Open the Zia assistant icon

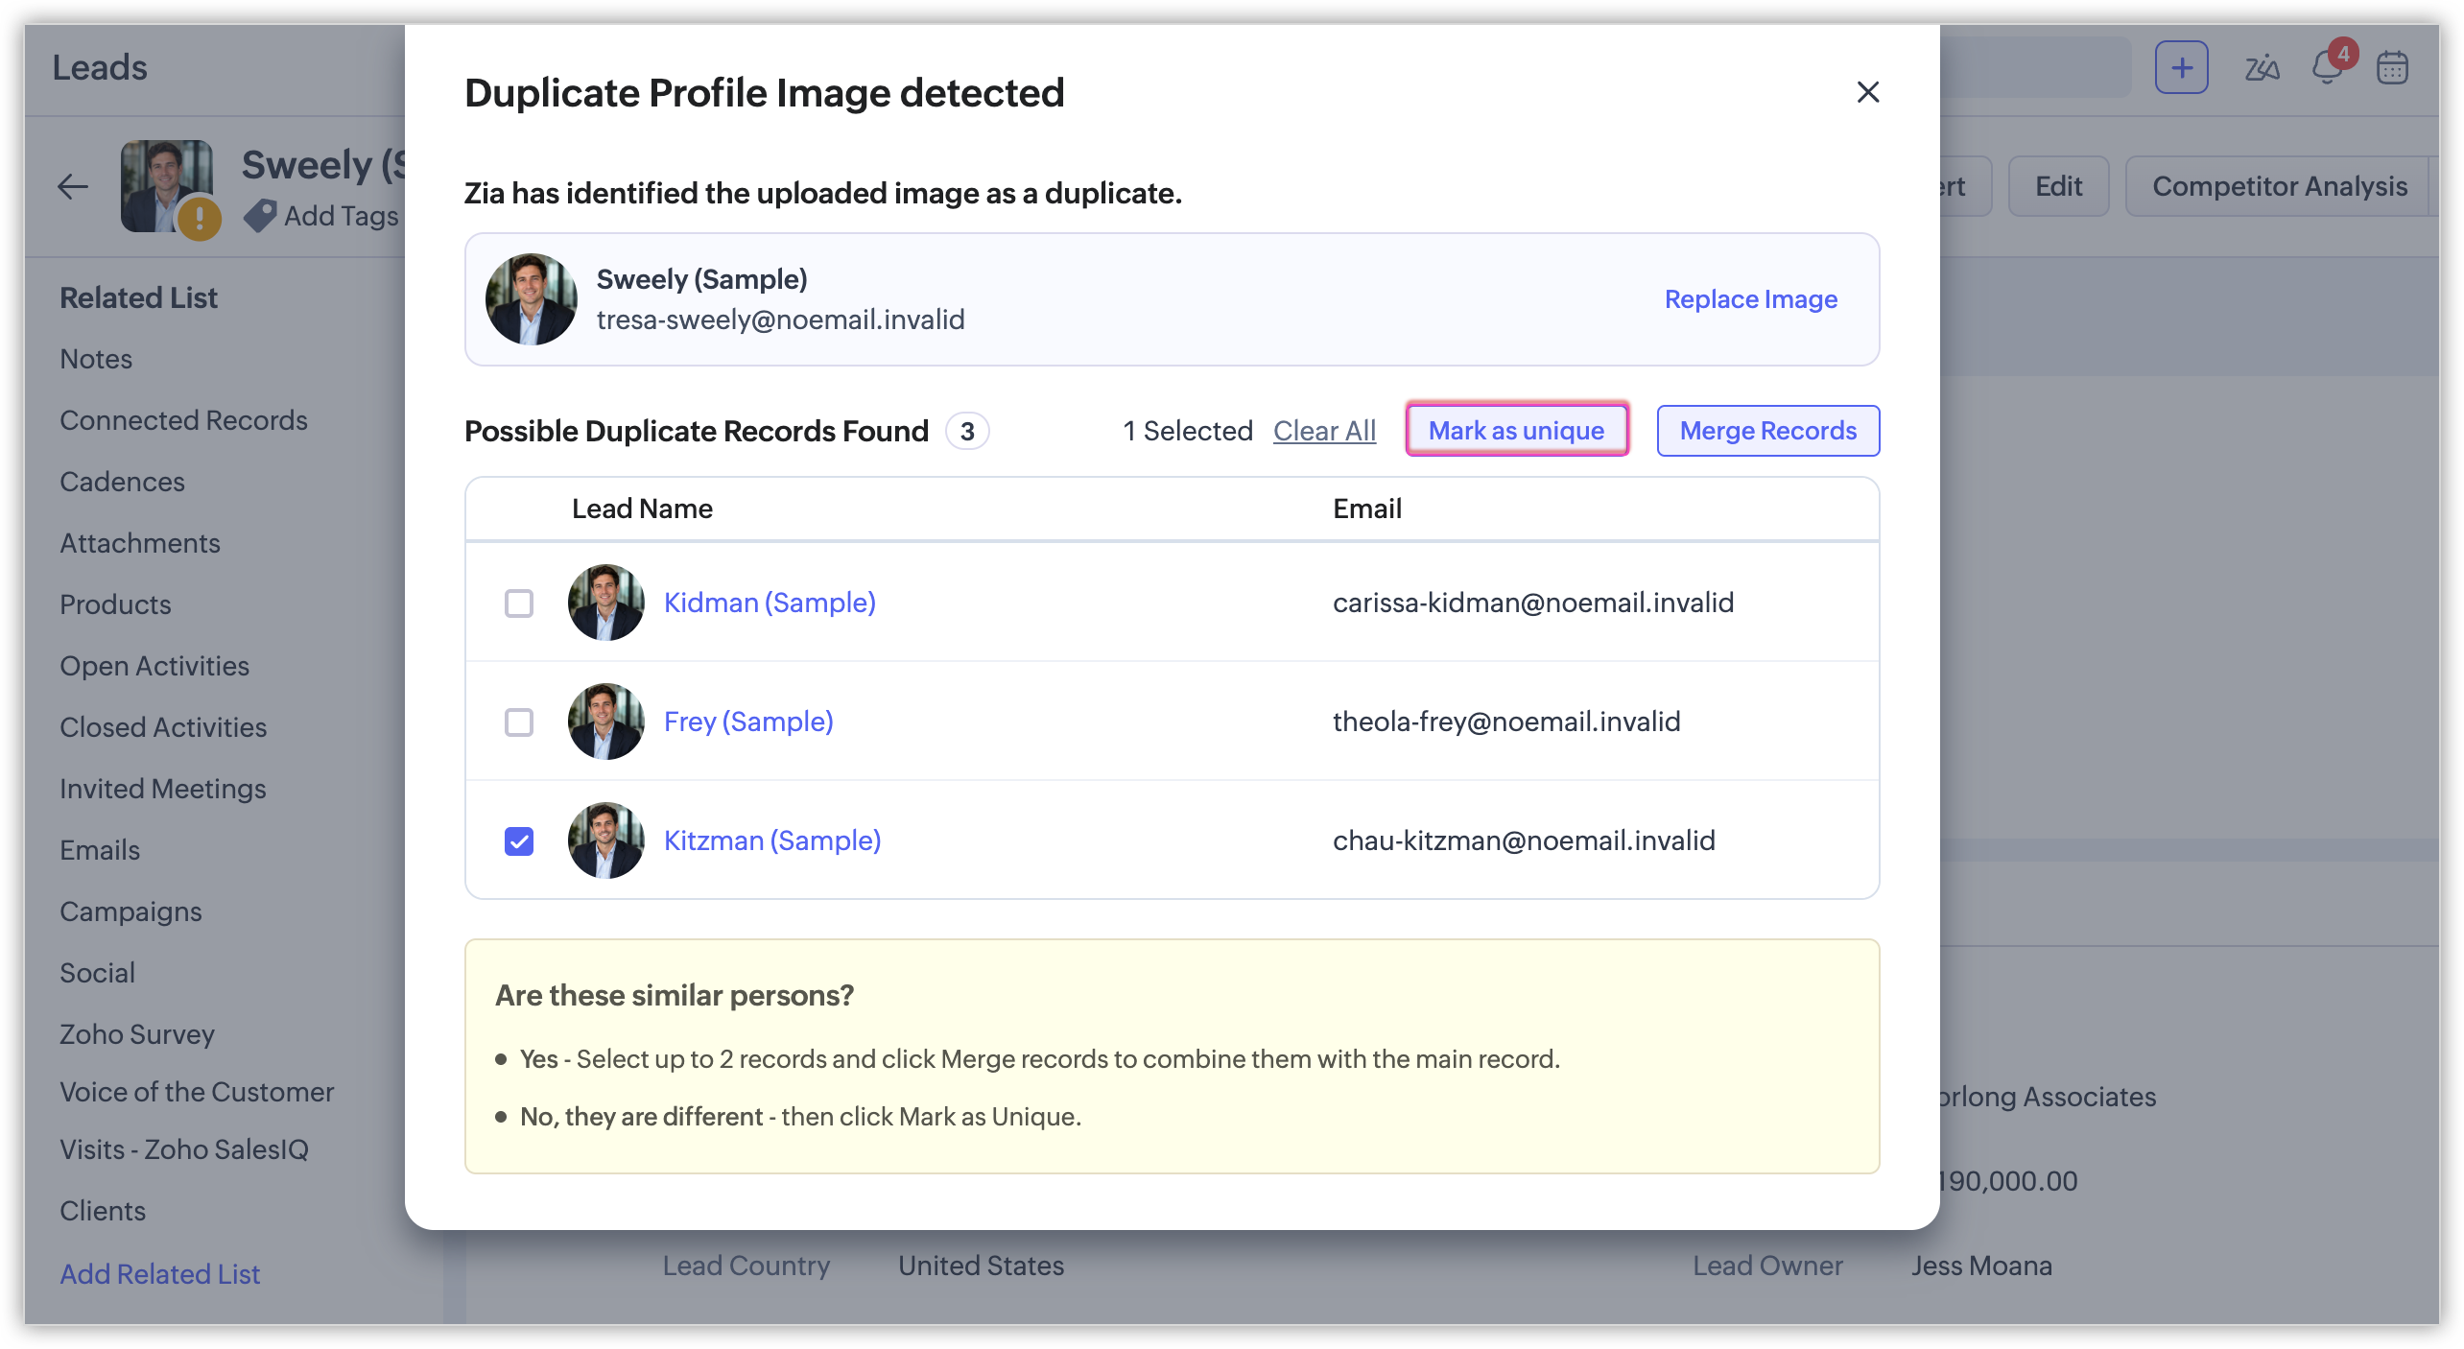click(2262, 68)
